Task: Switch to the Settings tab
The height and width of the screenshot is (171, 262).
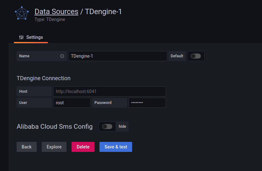Action: click(31, 37)
